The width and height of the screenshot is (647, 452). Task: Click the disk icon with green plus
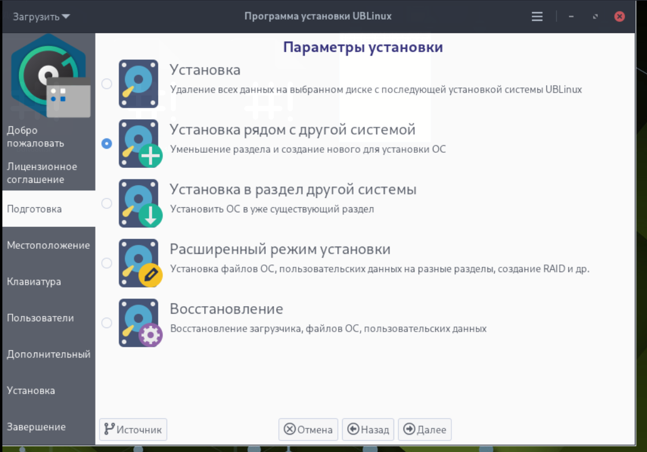[x=140, y=144]
